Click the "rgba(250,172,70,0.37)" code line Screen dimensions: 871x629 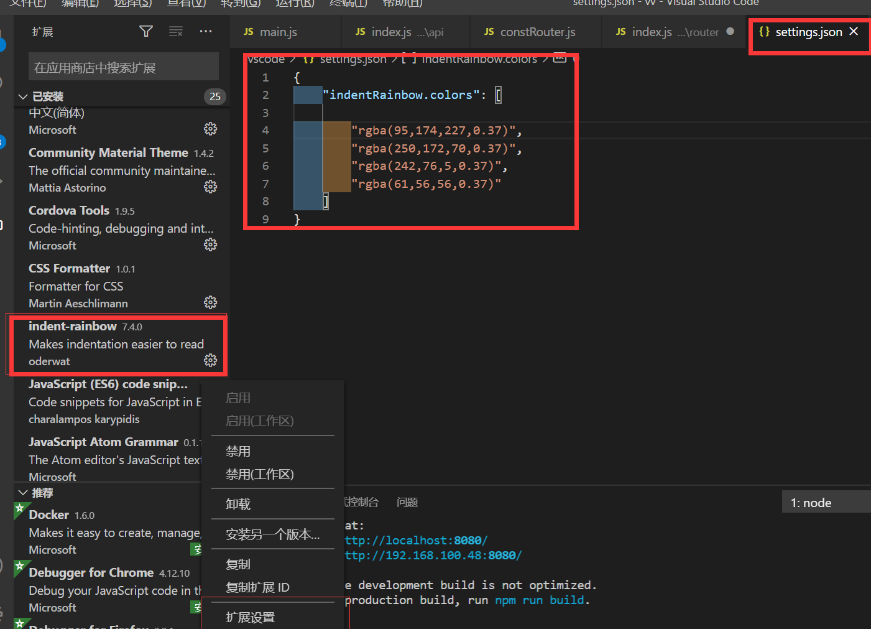(436, 148)
